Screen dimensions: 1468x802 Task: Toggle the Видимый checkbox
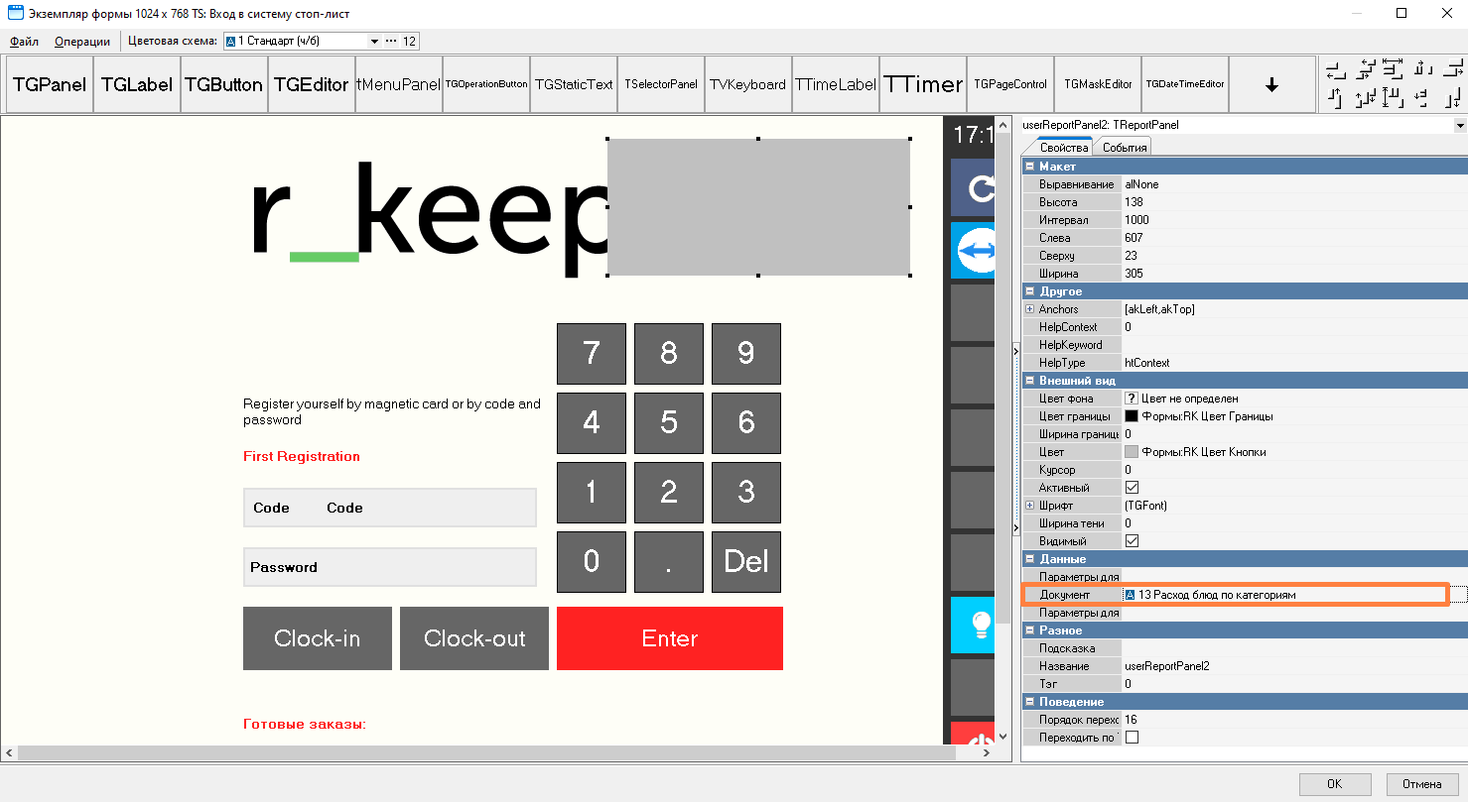coord(1132,541)
